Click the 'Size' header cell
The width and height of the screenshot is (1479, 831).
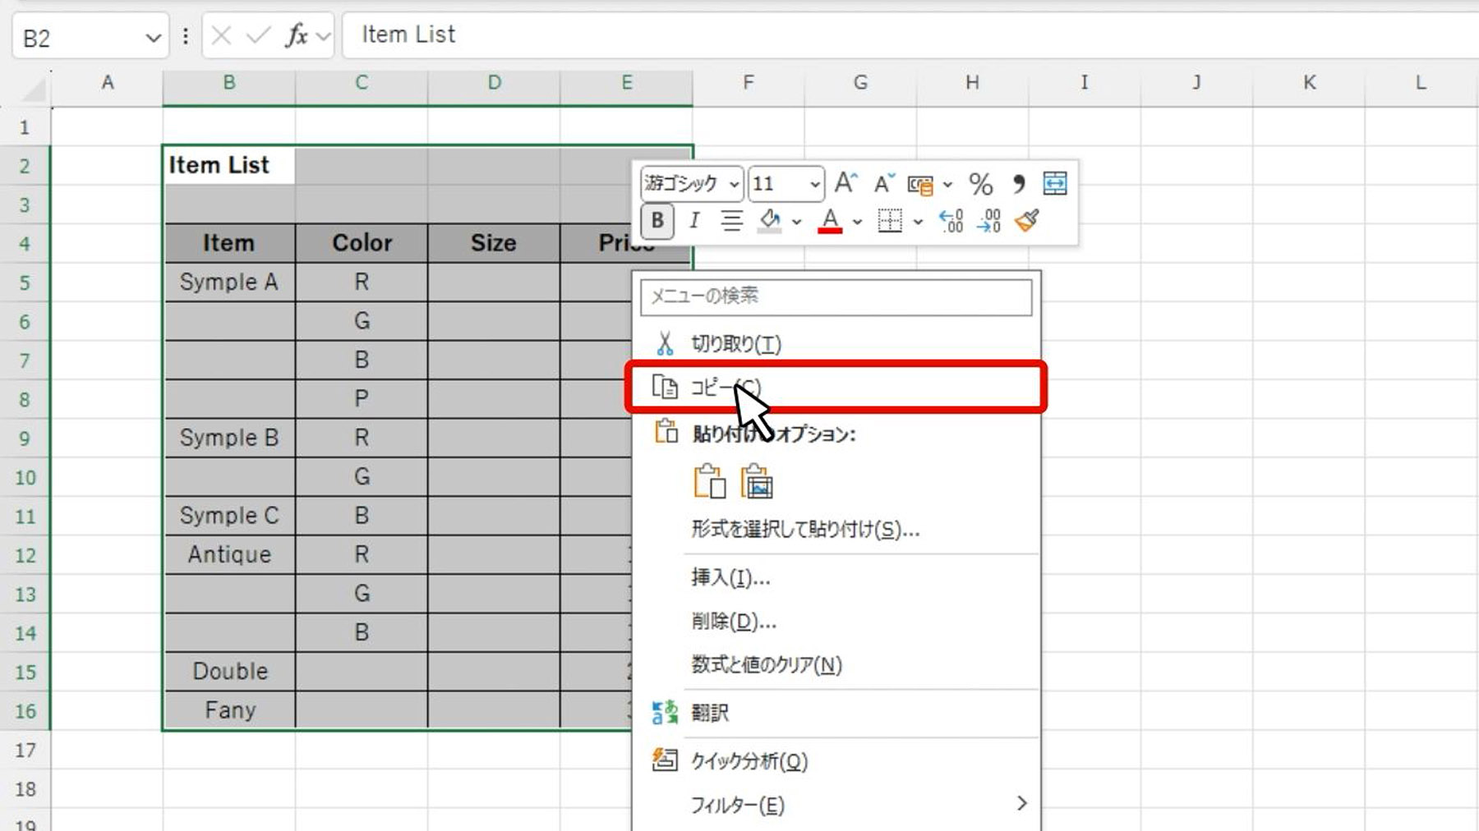(x=494, y=243)
